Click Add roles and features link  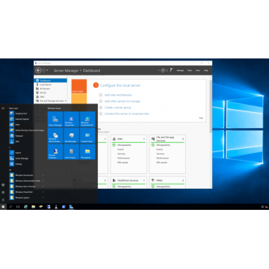click(118, 95)
